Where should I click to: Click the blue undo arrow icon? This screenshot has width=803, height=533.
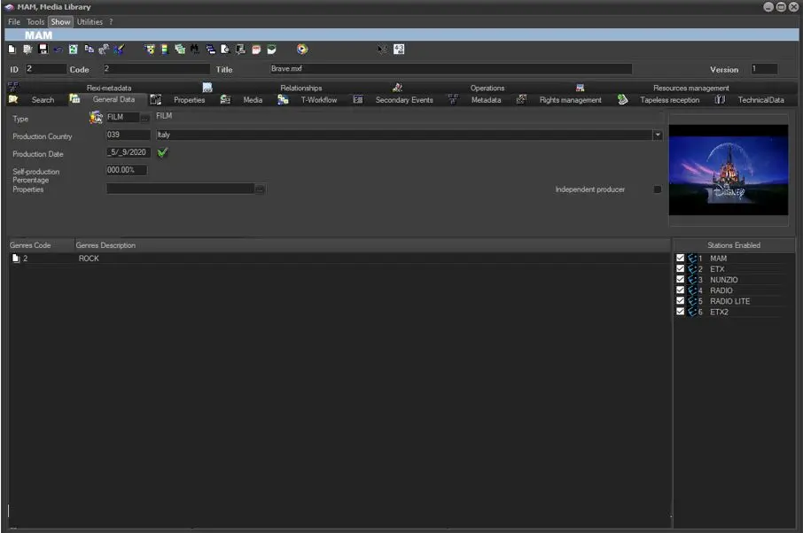58,50
